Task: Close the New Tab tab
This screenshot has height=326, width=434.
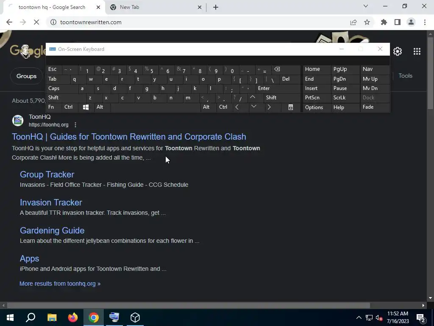Action: 200,8
